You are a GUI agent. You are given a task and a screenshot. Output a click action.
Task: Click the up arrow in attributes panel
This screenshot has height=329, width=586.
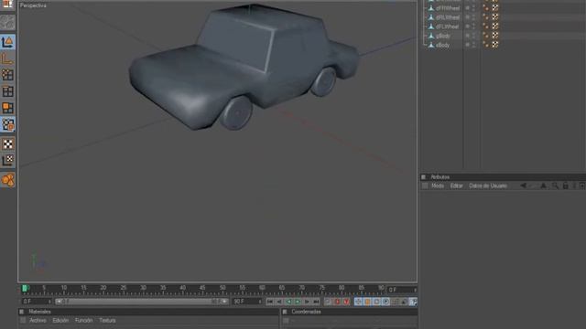[543, 186]
